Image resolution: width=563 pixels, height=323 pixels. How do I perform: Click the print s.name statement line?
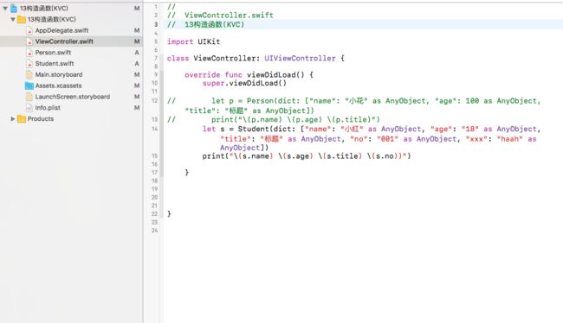307,156
